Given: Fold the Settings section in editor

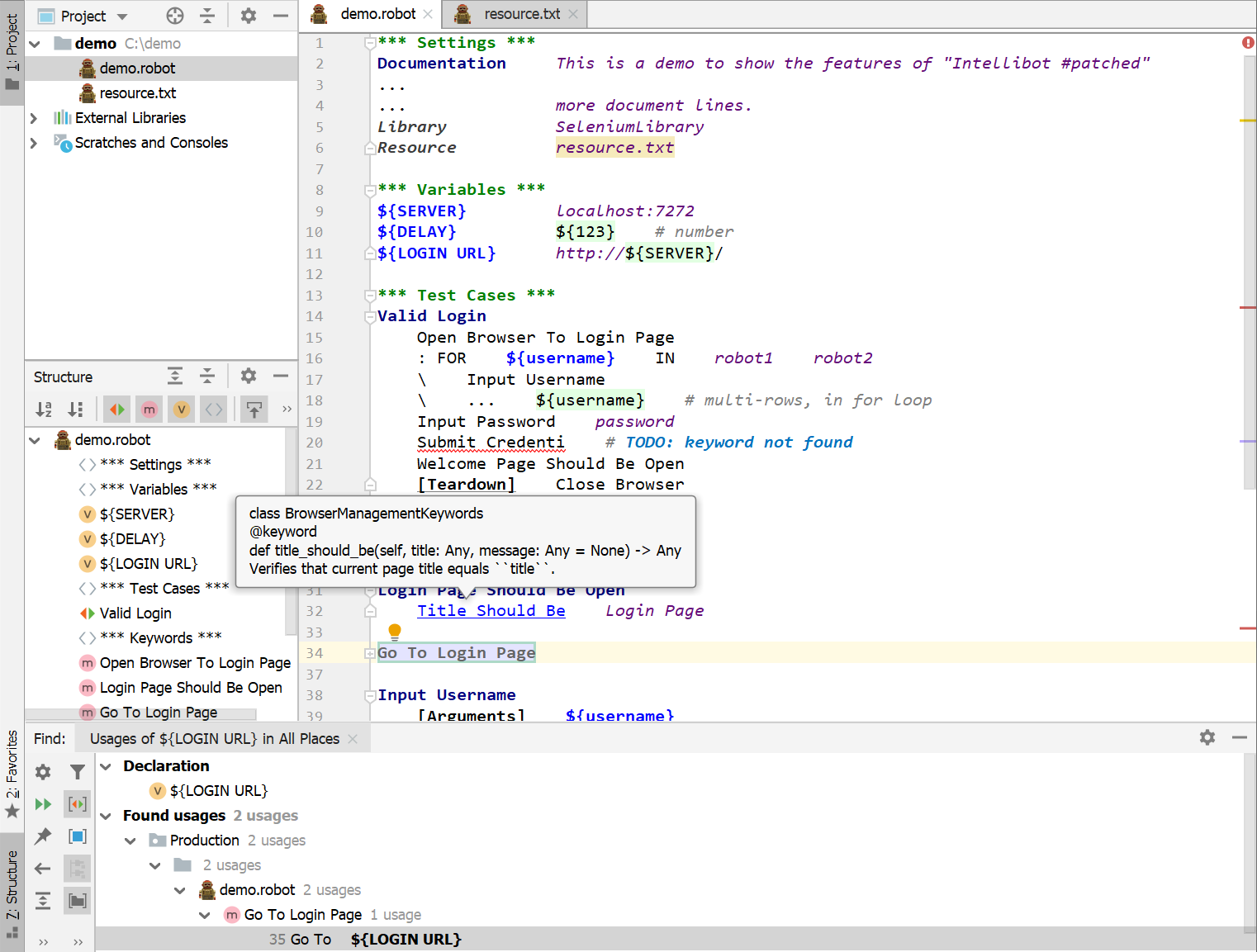Looking at the screenshot, I should [370, 43].
